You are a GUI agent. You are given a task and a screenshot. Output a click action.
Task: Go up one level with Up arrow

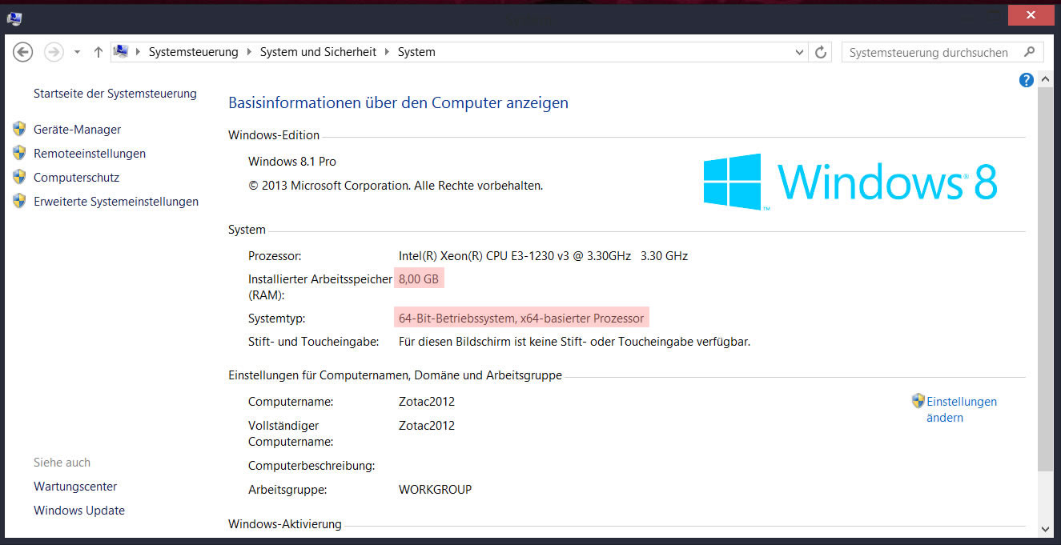[98, 52]
